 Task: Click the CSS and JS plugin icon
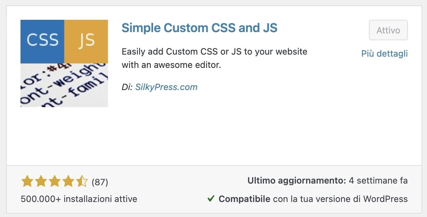pyautogui.click(x=64, y=63)
